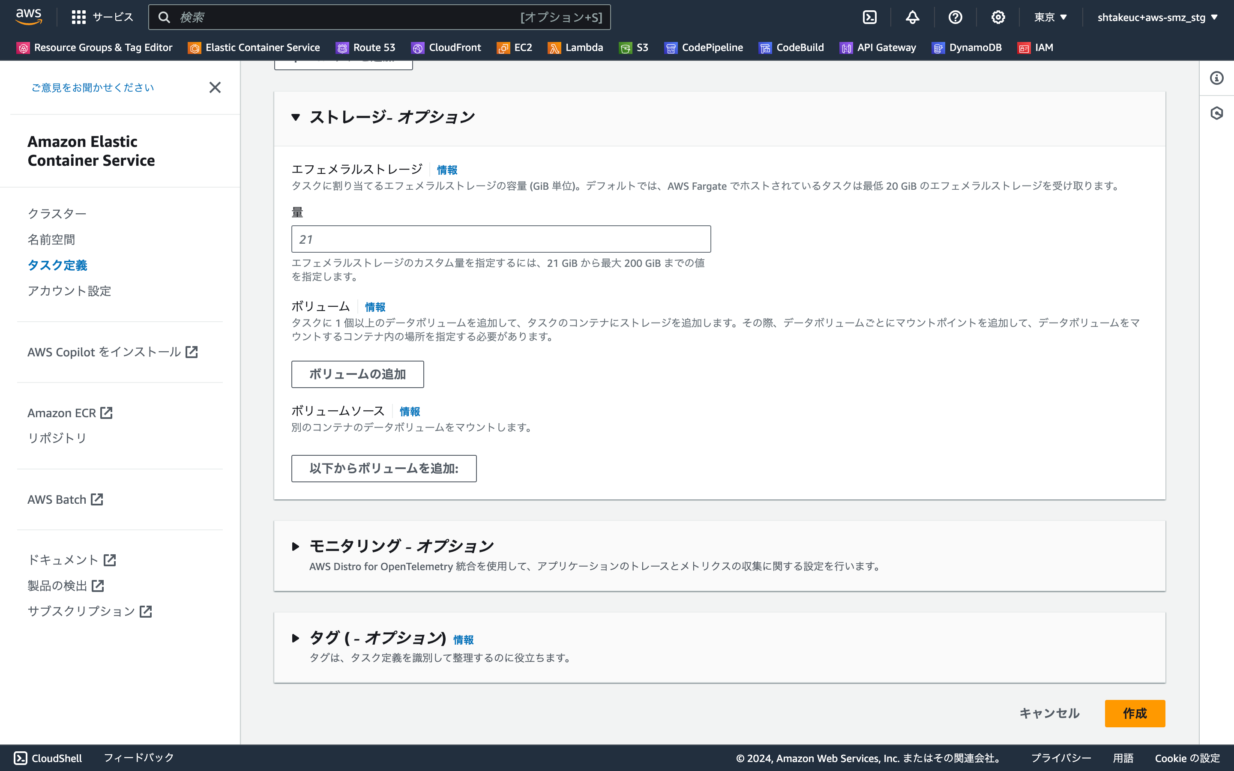The width and height of the screenshot is (1234, 771).
Task: Click the AWS logo home icon
Action: pyautogui.click(x=29, y=17)
